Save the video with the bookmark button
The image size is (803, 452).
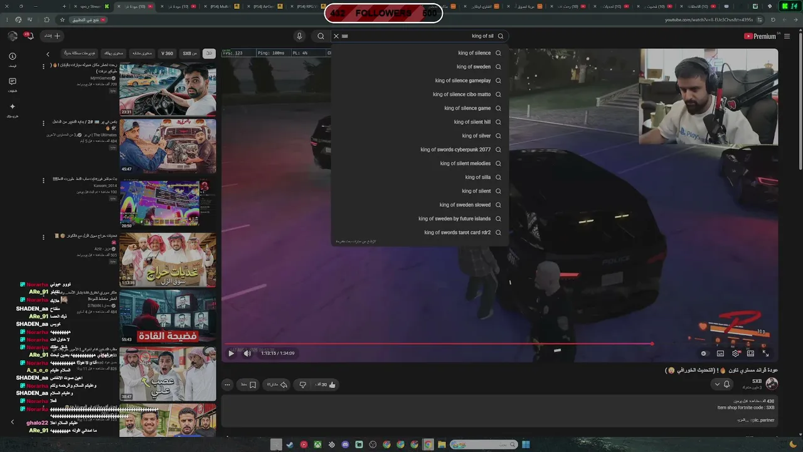pos(249,385)
